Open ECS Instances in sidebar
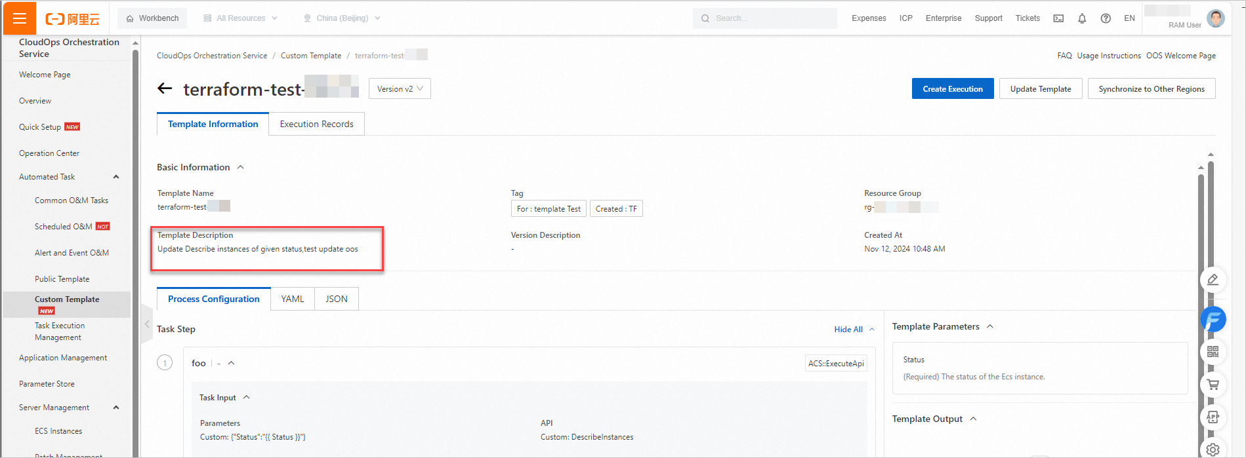This screenshot has height=458, width=1246. (x=58, y=431)
